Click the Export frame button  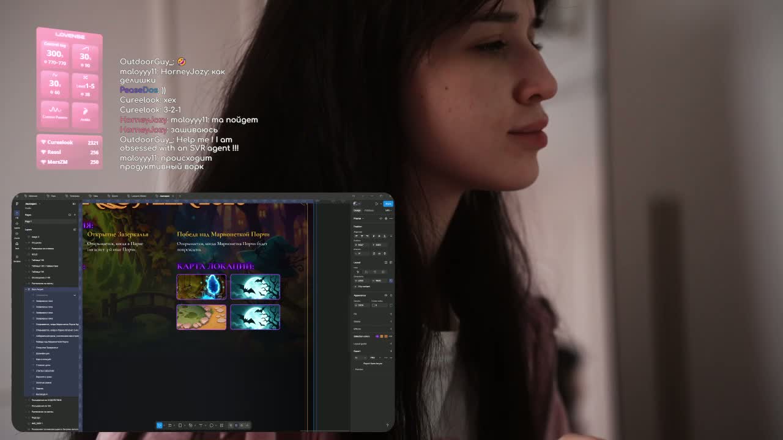click(x=373, y=364)
